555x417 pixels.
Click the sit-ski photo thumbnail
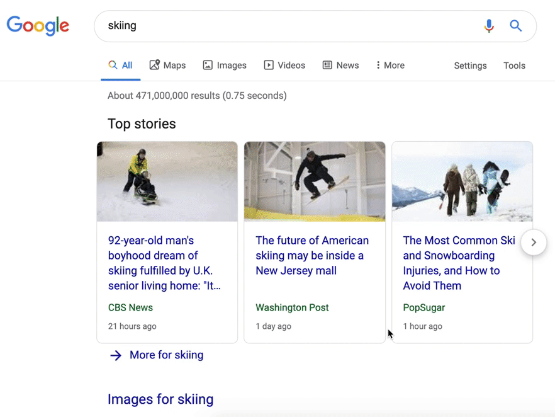[x=167, y=181]
